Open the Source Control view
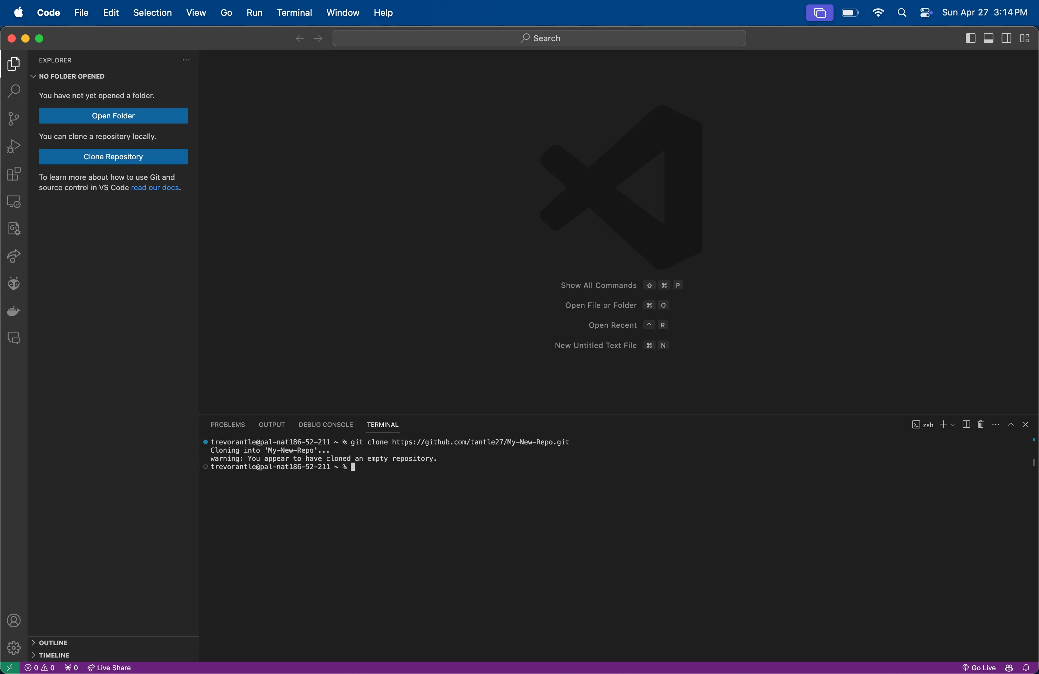 pyautogui.click(x=14, y=119)
